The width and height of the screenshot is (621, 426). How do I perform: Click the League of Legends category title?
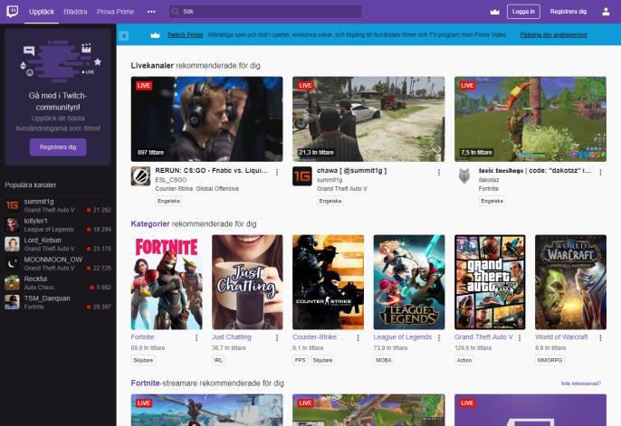coord(402,337)
